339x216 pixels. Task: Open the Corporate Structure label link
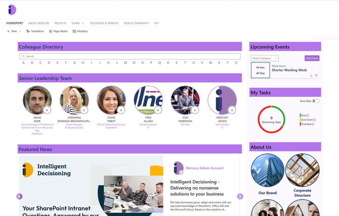click(x=302, y=193)
